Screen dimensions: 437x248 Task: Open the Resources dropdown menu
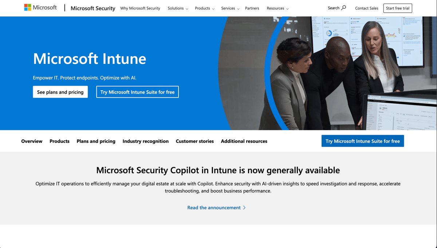[x=277, y=8]
